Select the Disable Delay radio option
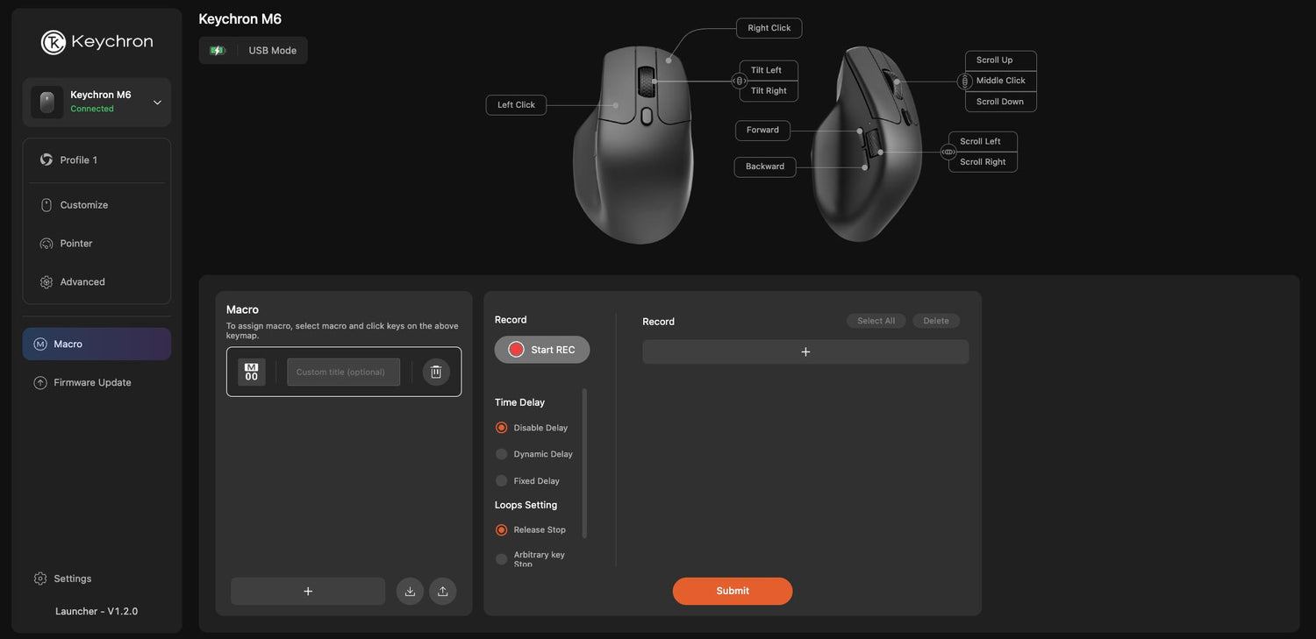 (x=502, y=428)
